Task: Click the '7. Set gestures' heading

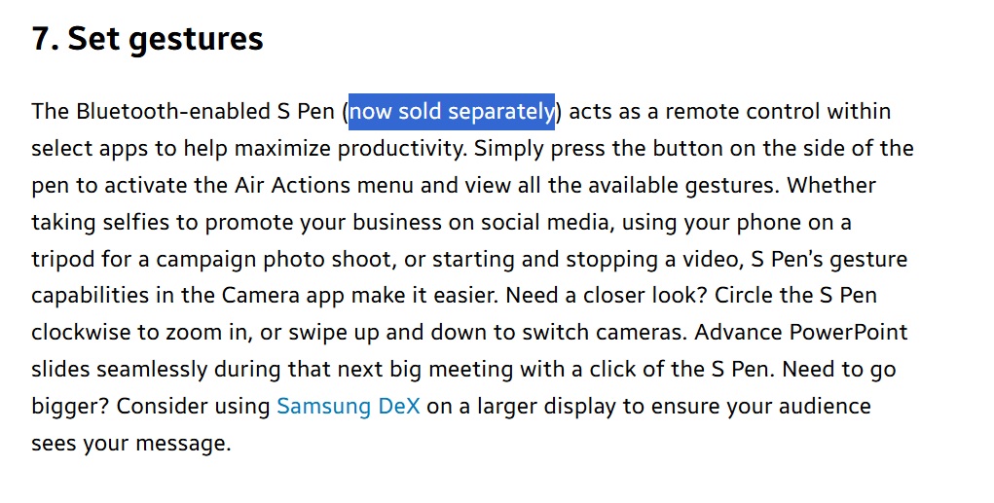Action: [147, 39]
